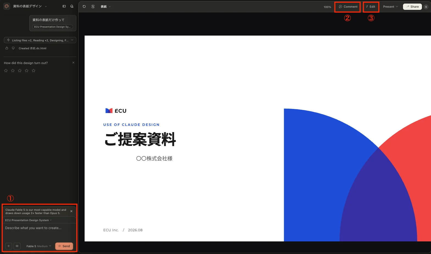Click the user avatar 's' icon

(x=426, y=7)
